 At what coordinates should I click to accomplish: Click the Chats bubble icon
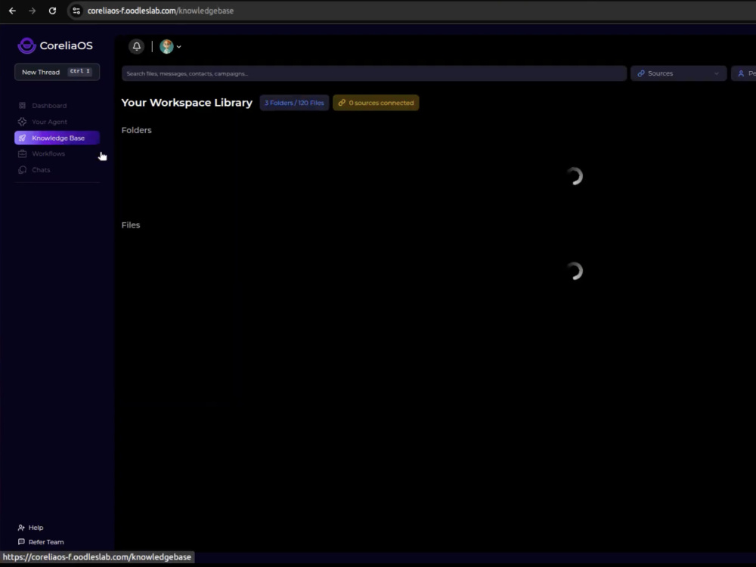[x=22, y=169]
